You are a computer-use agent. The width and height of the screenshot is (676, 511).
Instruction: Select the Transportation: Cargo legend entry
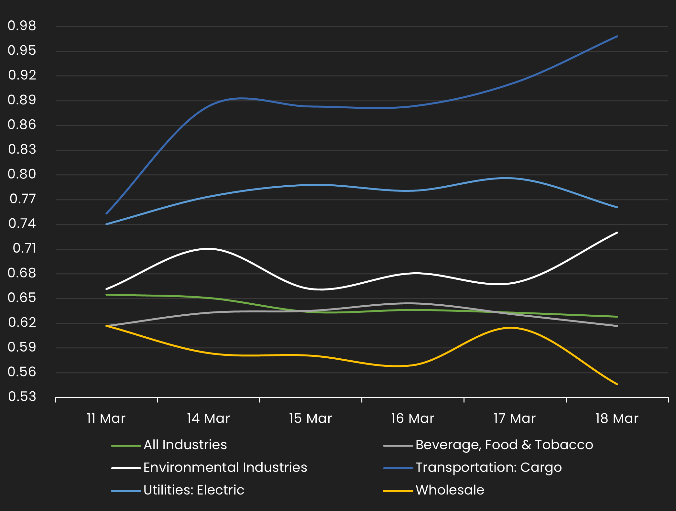(488, 468)
